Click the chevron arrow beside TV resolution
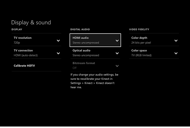190x128 pixels. click(x=58, y=40)
